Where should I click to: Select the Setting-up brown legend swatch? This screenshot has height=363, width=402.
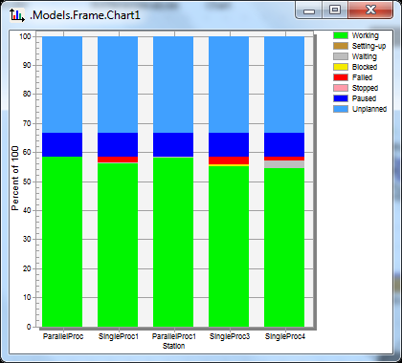pos(341,46)
